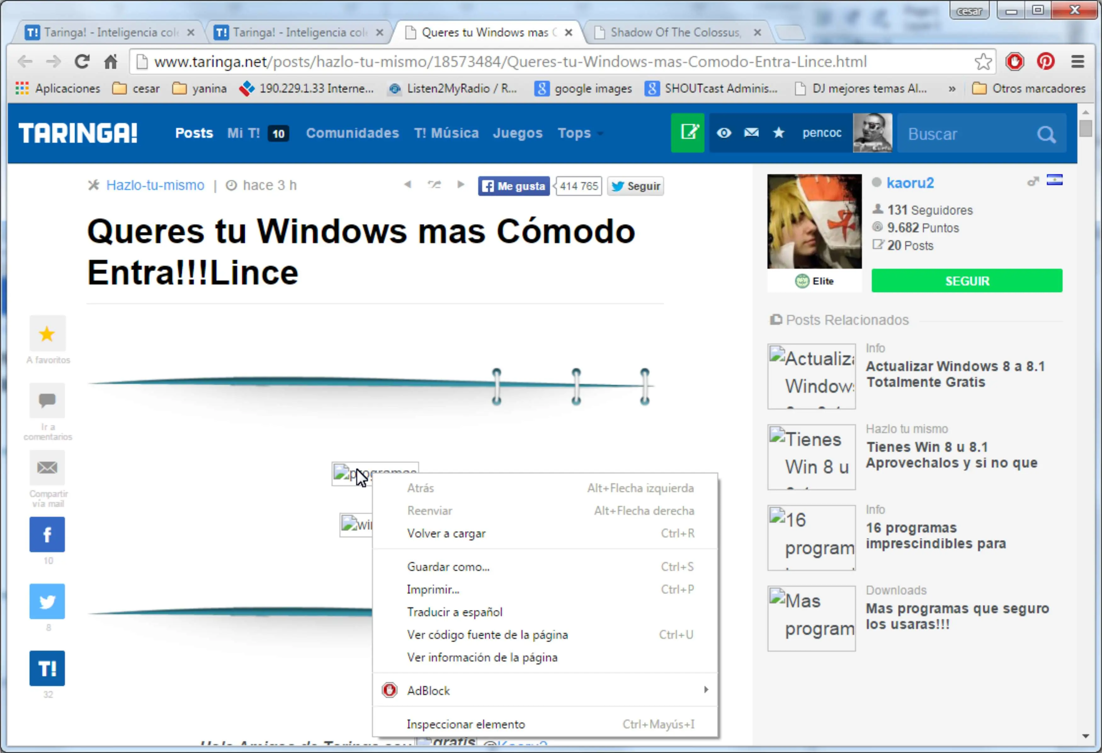Select Volver a cargar in context menu

[x=545, y=533]
